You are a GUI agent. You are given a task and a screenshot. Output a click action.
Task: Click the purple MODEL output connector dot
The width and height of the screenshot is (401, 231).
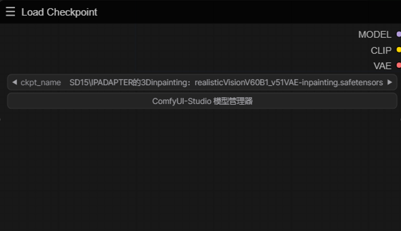tap(399, 34)
